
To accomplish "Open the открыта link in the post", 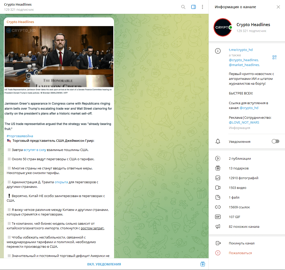I will pyautogui.click(x=61, y=182).
